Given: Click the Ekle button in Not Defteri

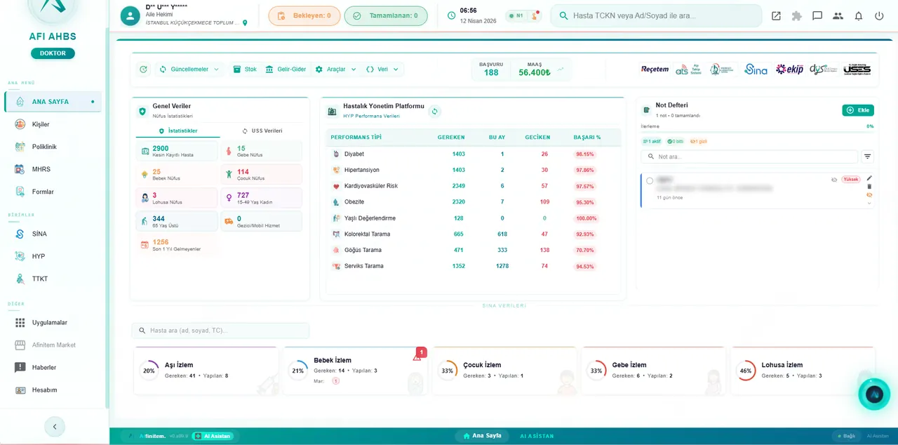Looking at the screenshot, I should click(858, 110).
